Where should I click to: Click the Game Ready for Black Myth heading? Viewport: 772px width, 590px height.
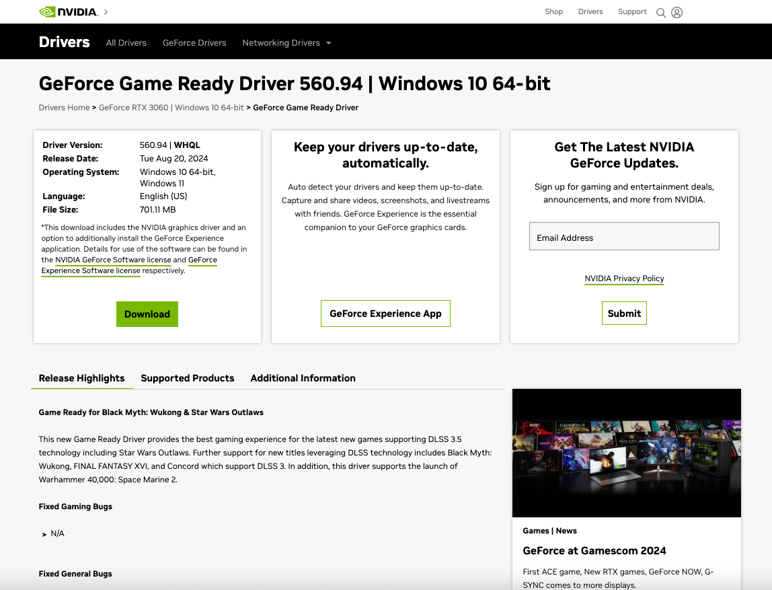[x=151, y=412]
